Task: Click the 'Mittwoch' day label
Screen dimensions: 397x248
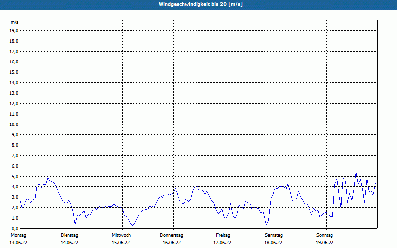Action: [121, 235]
